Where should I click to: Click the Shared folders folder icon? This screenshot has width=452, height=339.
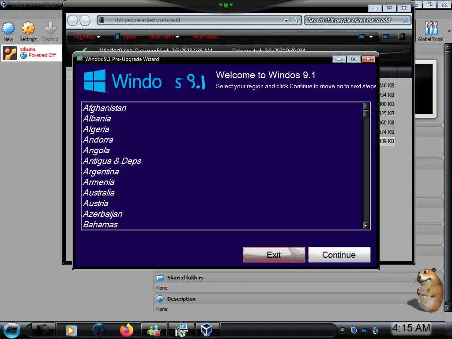160,278
